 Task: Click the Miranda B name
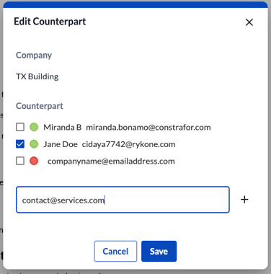63,127
